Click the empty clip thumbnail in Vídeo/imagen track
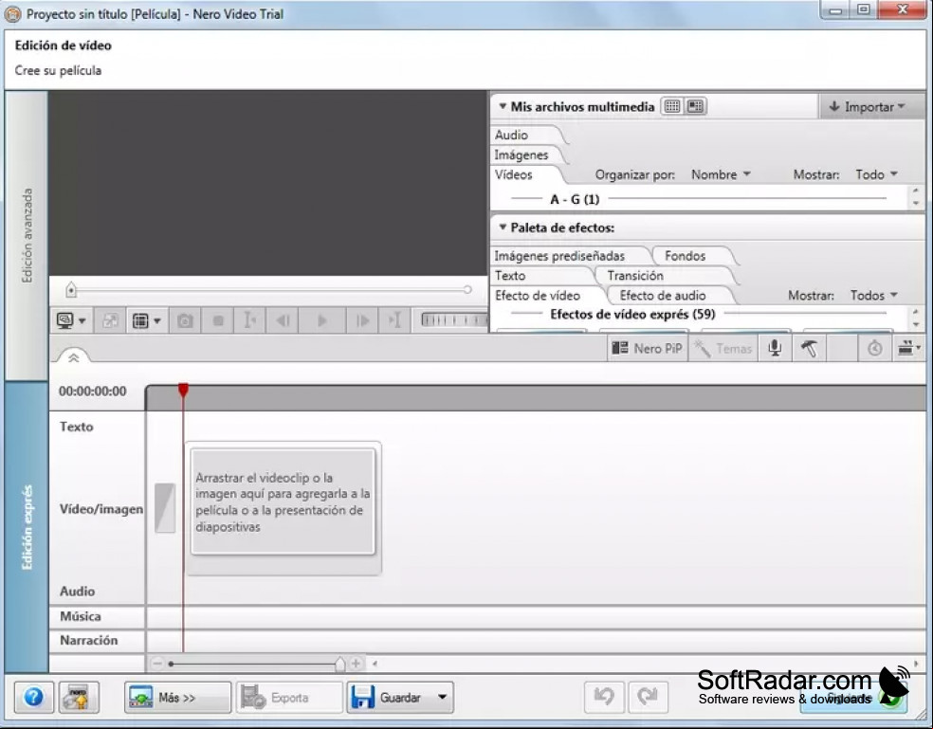This screenshot has height=729, width=933. click(165, 507)
